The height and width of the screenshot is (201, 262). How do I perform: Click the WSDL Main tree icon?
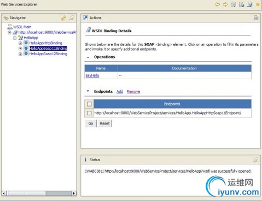click(x=10, y=27)
